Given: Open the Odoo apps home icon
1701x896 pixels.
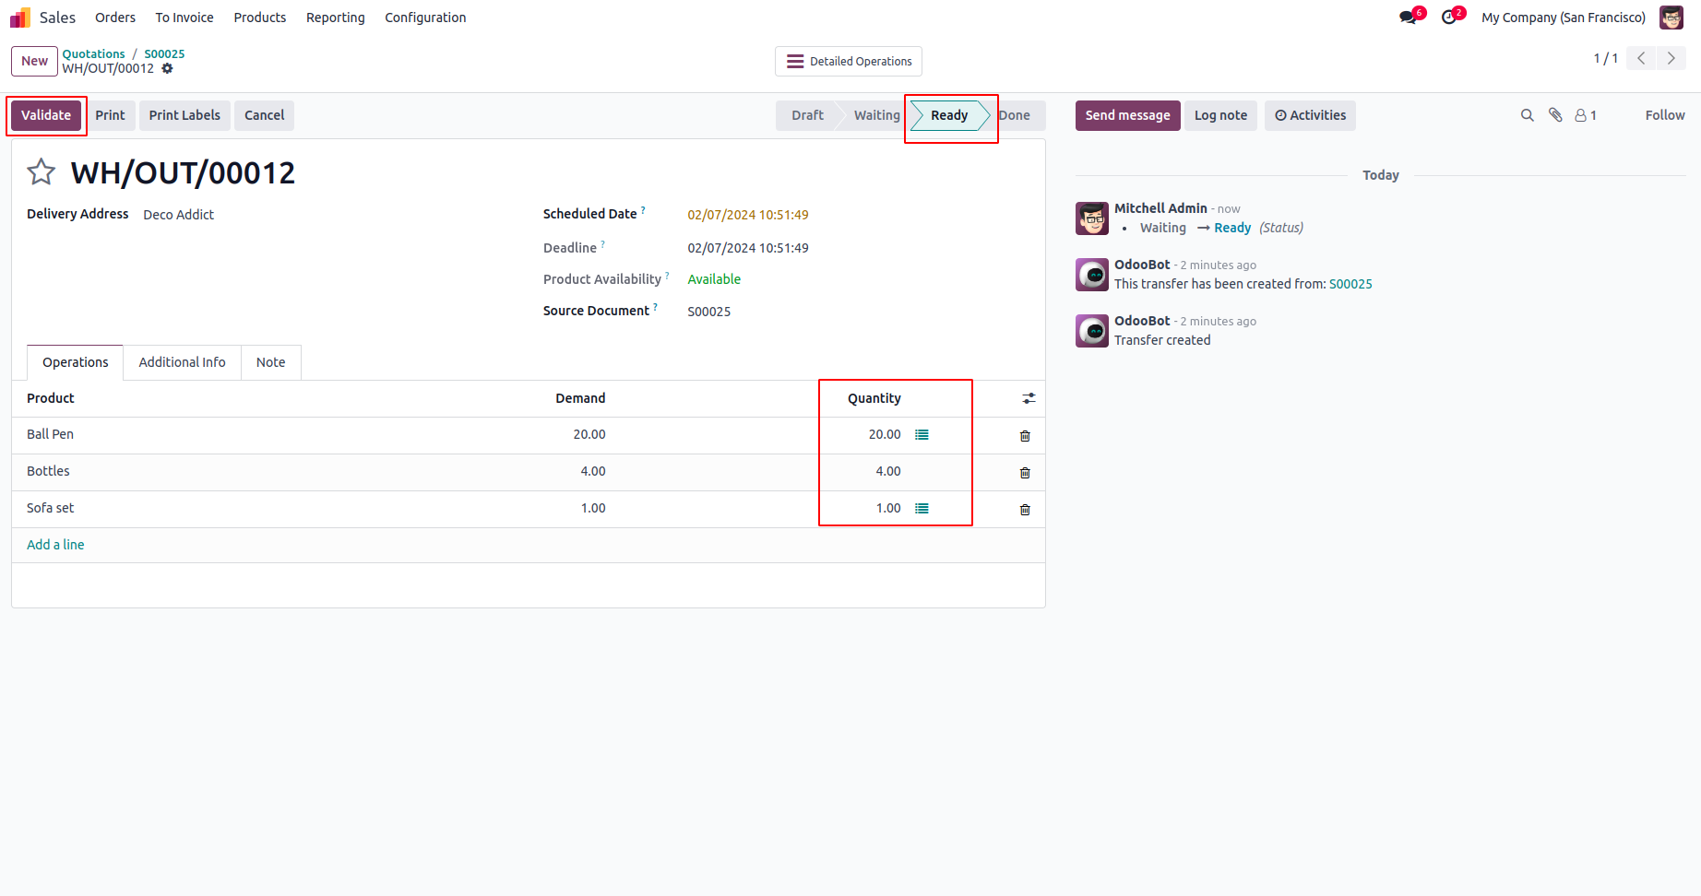Looking at the screenshot, I should point(20,18).
